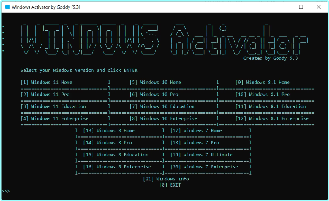Click the Windows logo icon in title bar
The image size is (329, 201).
7,7
